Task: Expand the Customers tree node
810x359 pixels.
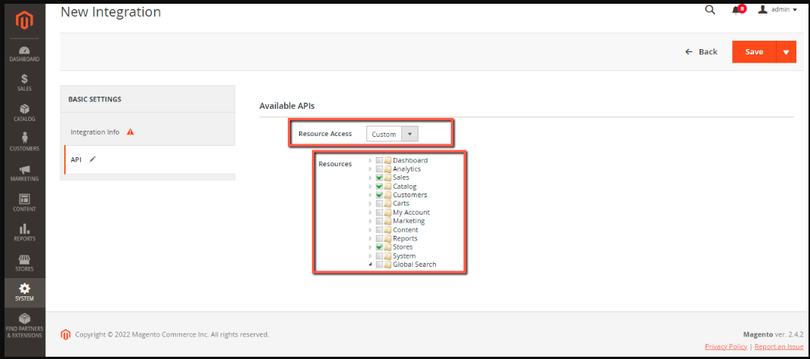Action: (x=370, y=195)
